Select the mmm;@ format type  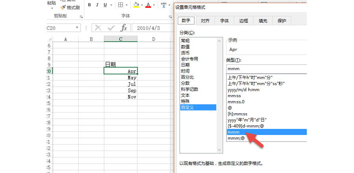point(267,138)
